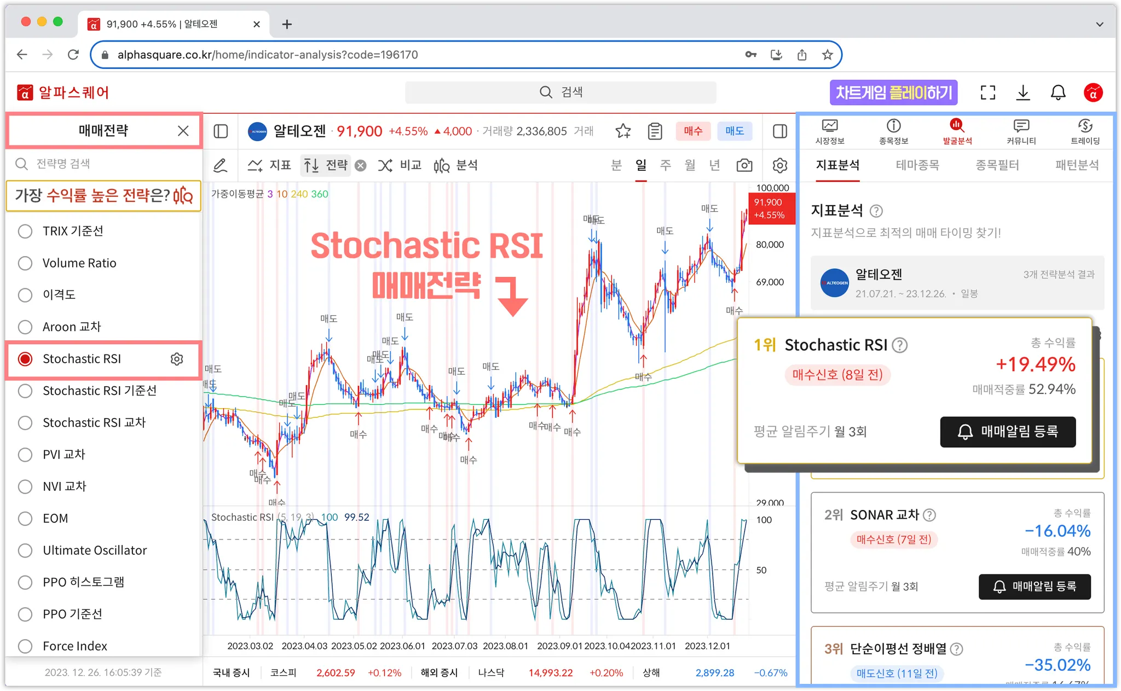Register 매매알림 for SONAR 교차
The image size is (1121, 691).
(x=1034, y=587)
